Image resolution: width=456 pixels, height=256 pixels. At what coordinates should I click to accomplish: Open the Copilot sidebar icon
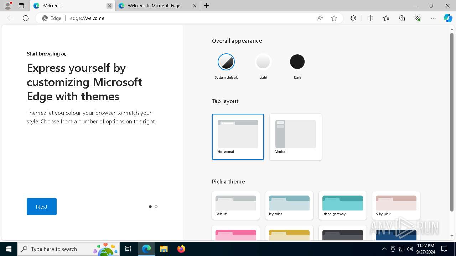(x=448, y=18)
